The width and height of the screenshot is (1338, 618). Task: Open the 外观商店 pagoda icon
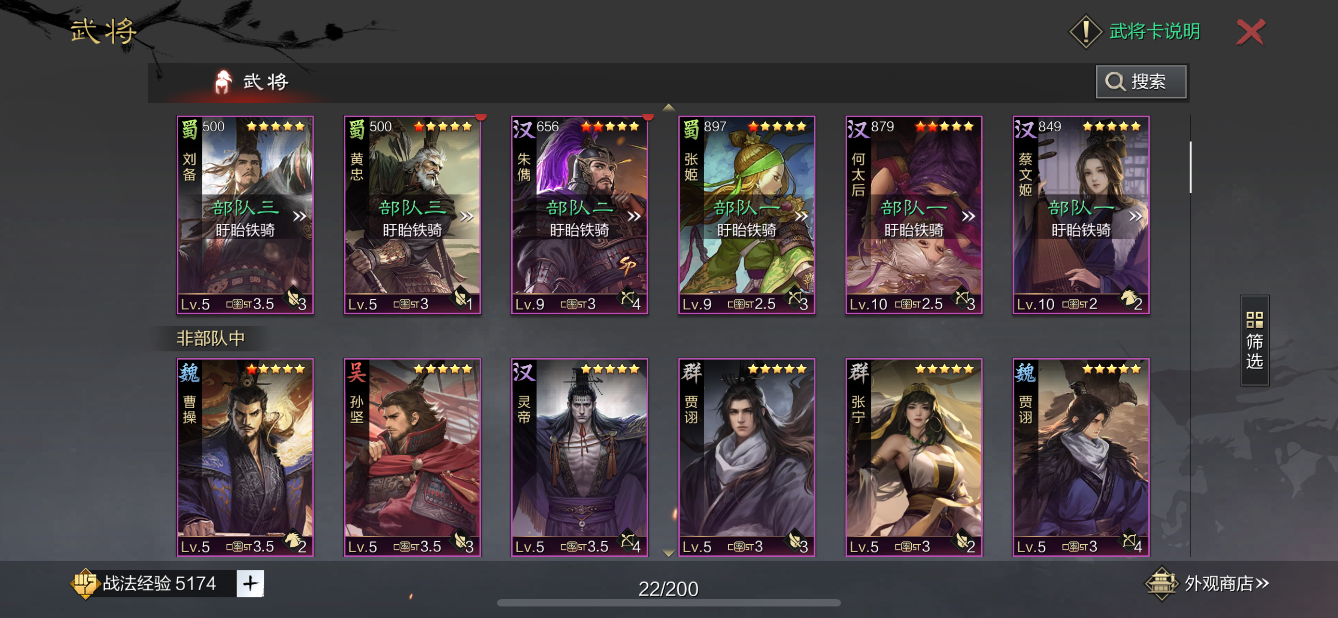tap(1161, 583)
